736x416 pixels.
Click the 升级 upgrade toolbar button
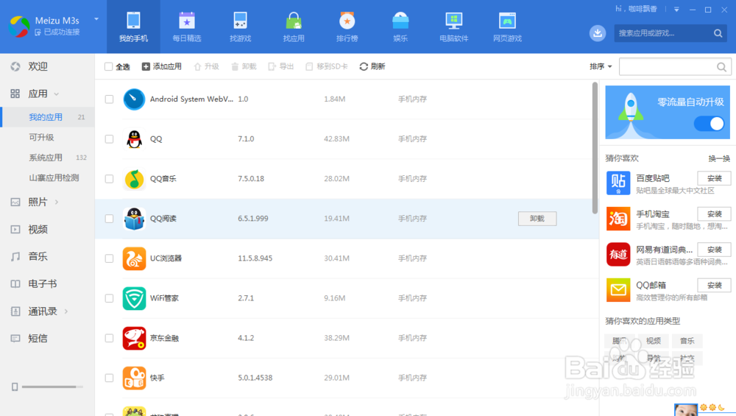207,67
